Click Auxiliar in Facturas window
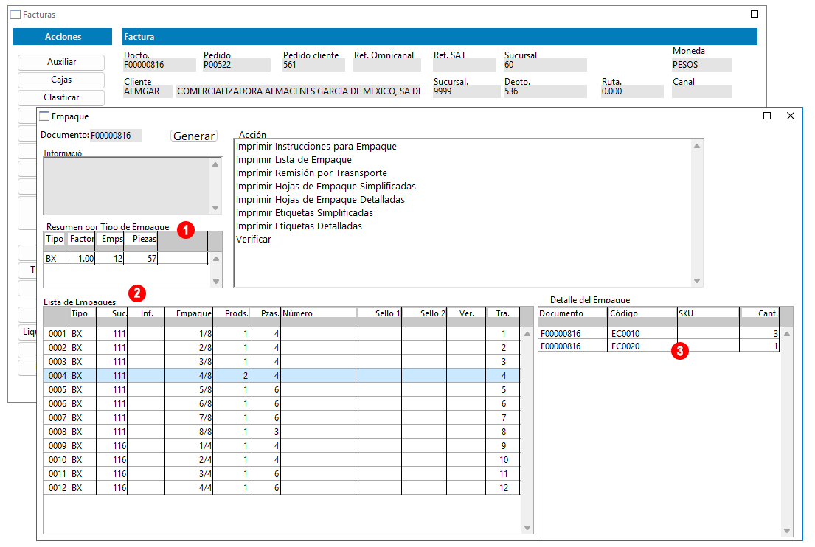Viewport: 815px width, 547px height. (61, 62)
